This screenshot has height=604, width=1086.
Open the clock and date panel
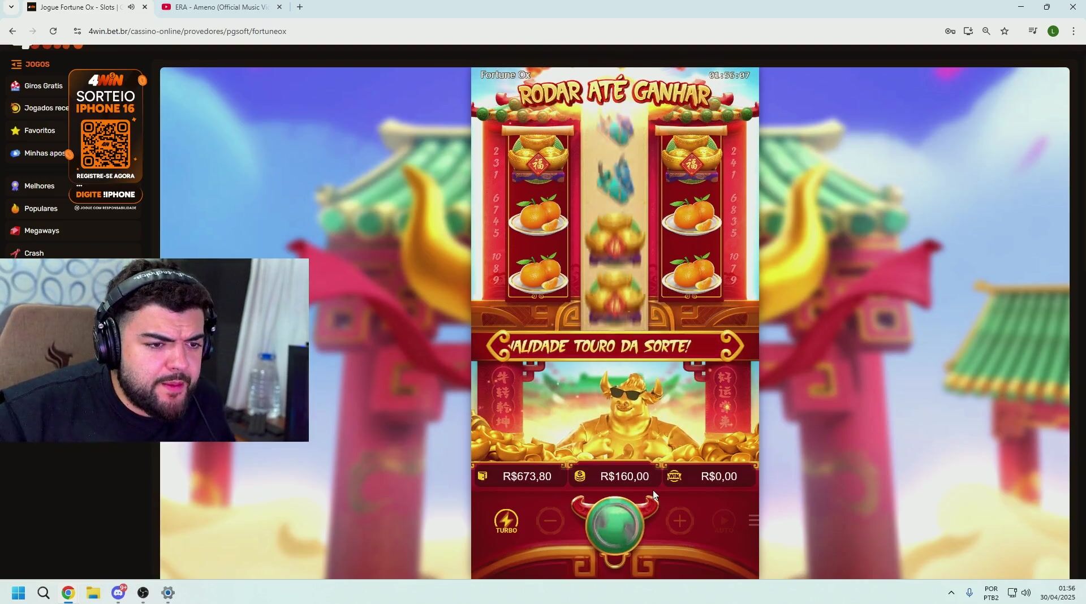pyautogui.click(x=1058, y=593)
